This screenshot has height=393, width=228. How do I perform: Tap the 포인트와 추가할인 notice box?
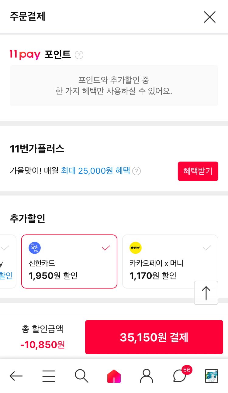point(114,86)
